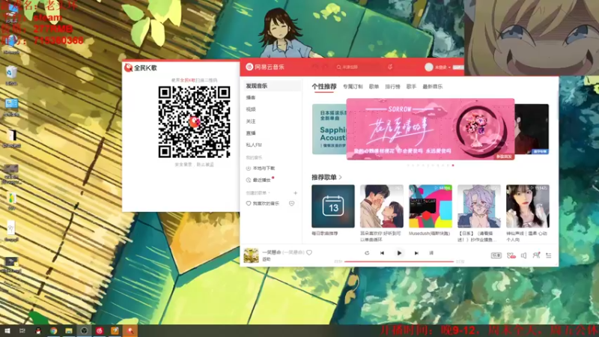Click the playback progress bar
This screenshot has height=337, width=599.
point(399,261)
